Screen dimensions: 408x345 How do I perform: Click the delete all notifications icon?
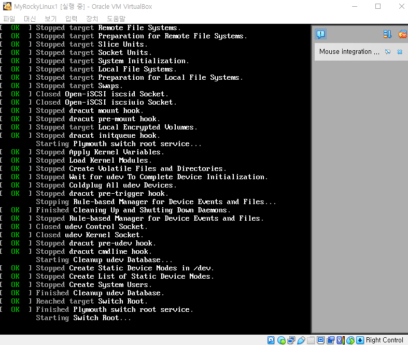tap(402, 34)
